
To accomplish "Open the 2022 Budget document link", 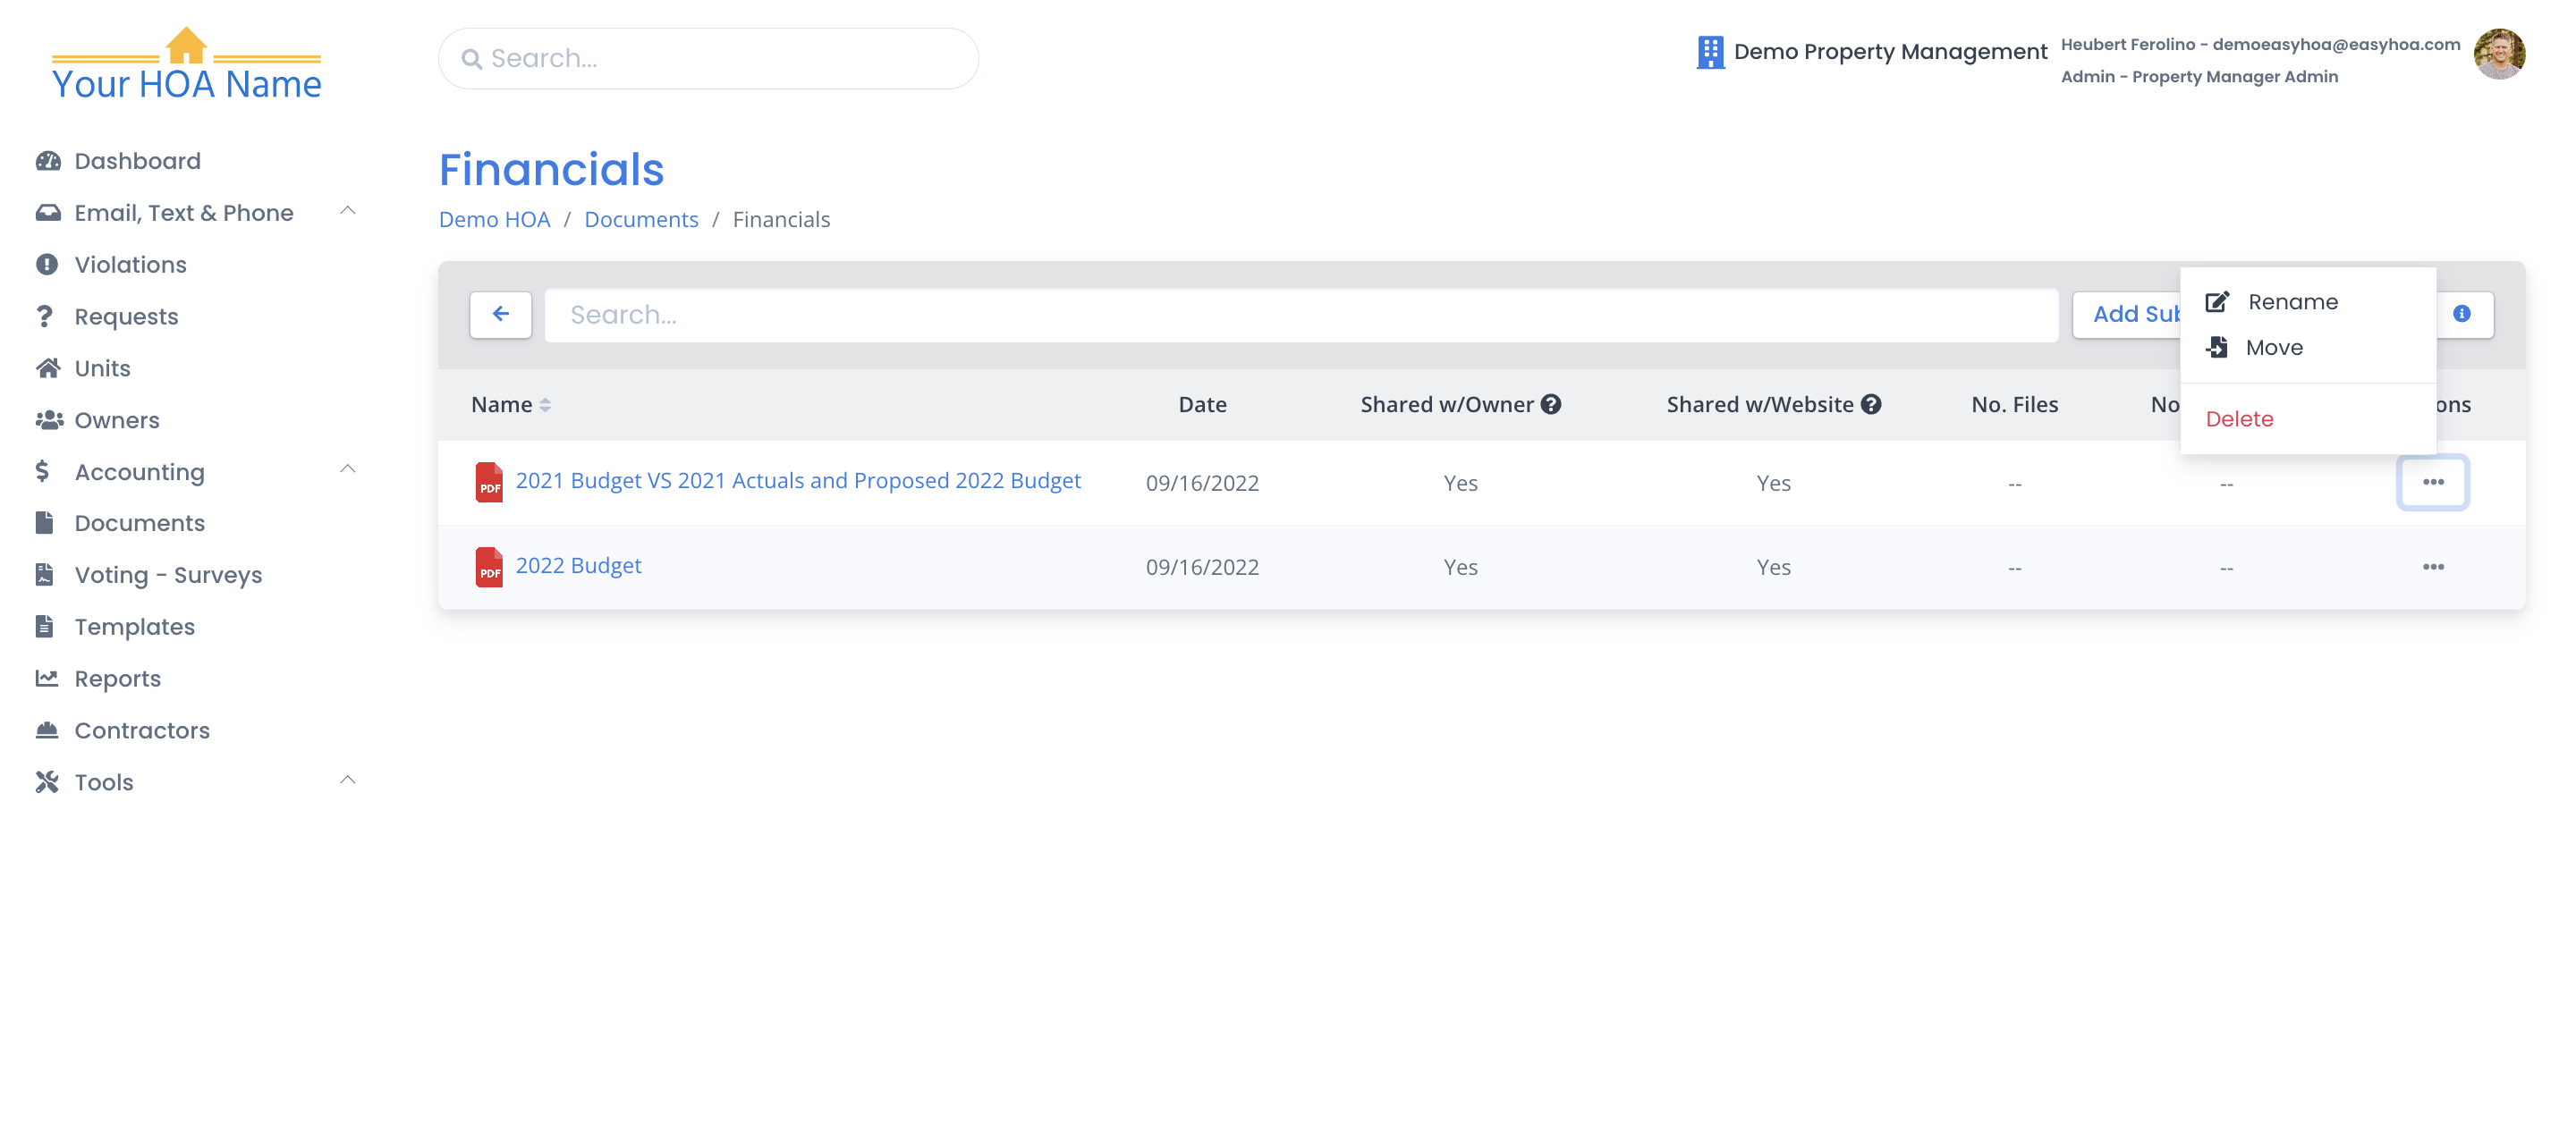I will pos(578,566).
